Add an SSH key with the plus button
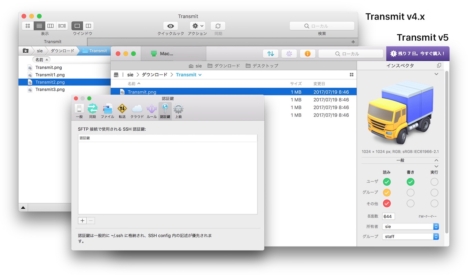 (x=82, y=220)
